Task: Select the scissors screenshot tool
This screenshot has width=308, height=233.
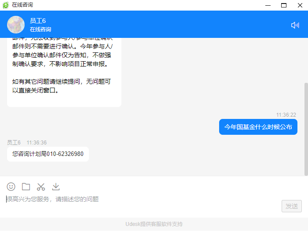Action: [x=41, y=187]
